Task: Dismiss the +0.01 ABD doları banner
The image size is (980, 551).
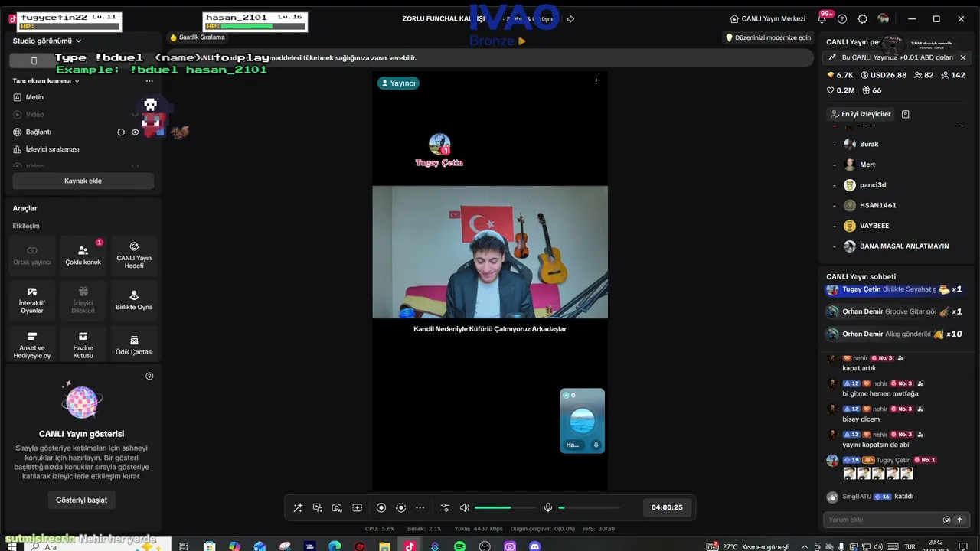Action: click(963, 57)
